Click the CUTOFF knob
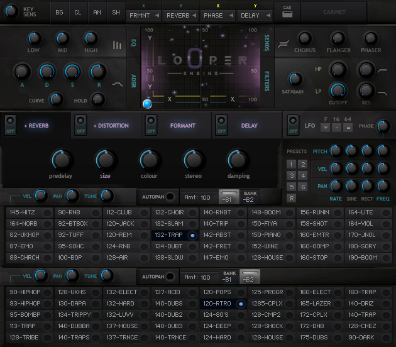Screen dimensions: 396x347 [338, 91]
